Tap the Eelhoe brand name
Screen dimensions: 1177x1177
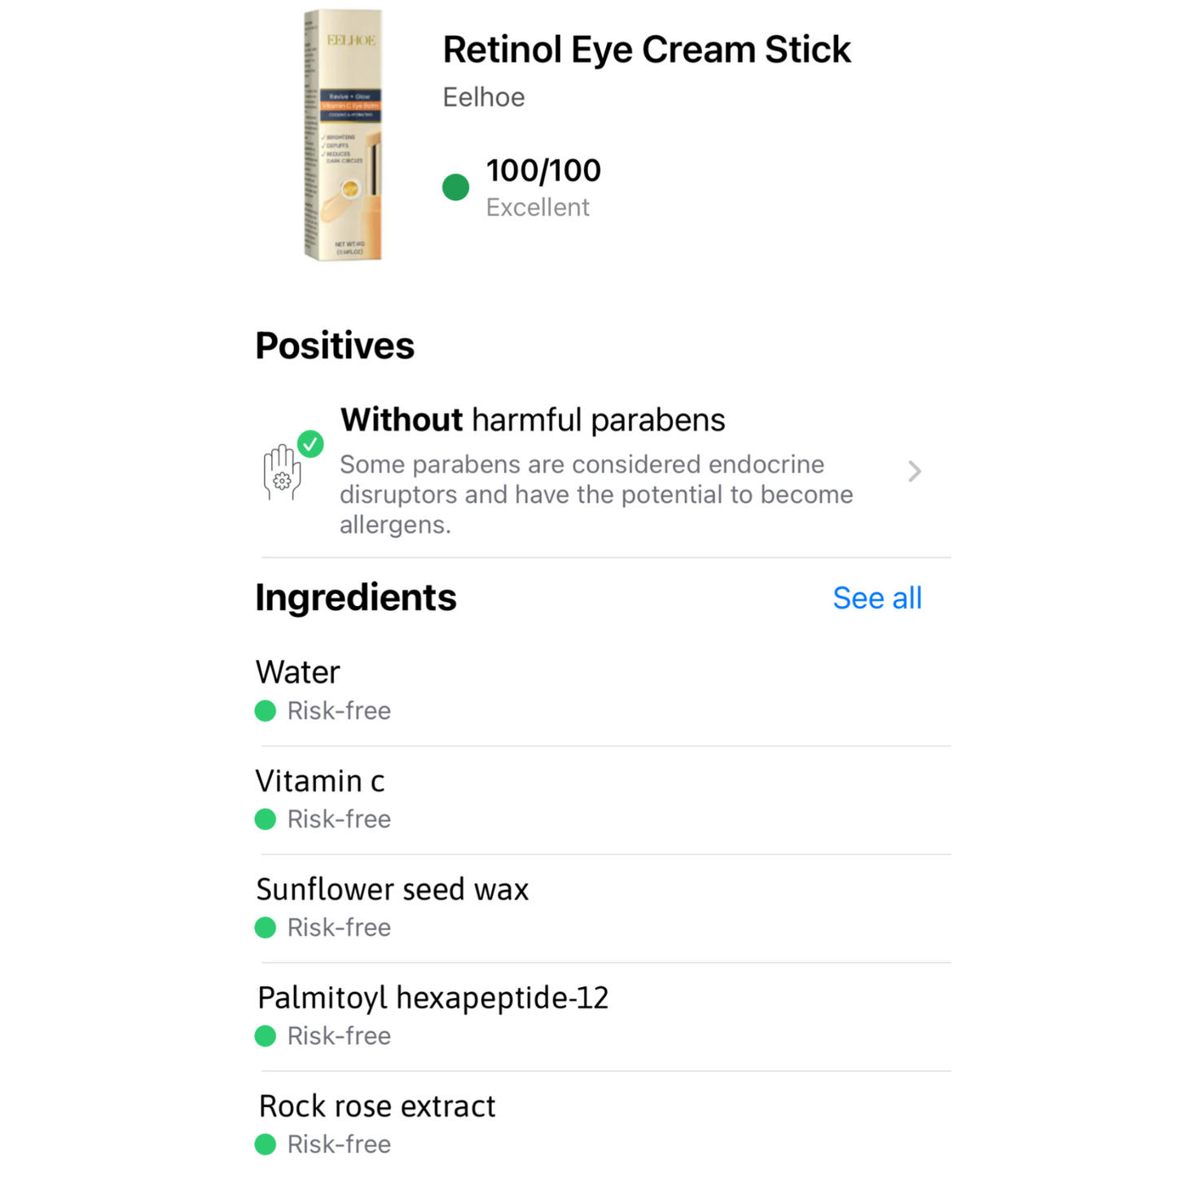(x=484, y=98)
